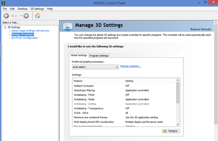Viewport: 218px width, 141px height.
Task: Click the All value for CUDA - GPUs
Action: point(127,113)
